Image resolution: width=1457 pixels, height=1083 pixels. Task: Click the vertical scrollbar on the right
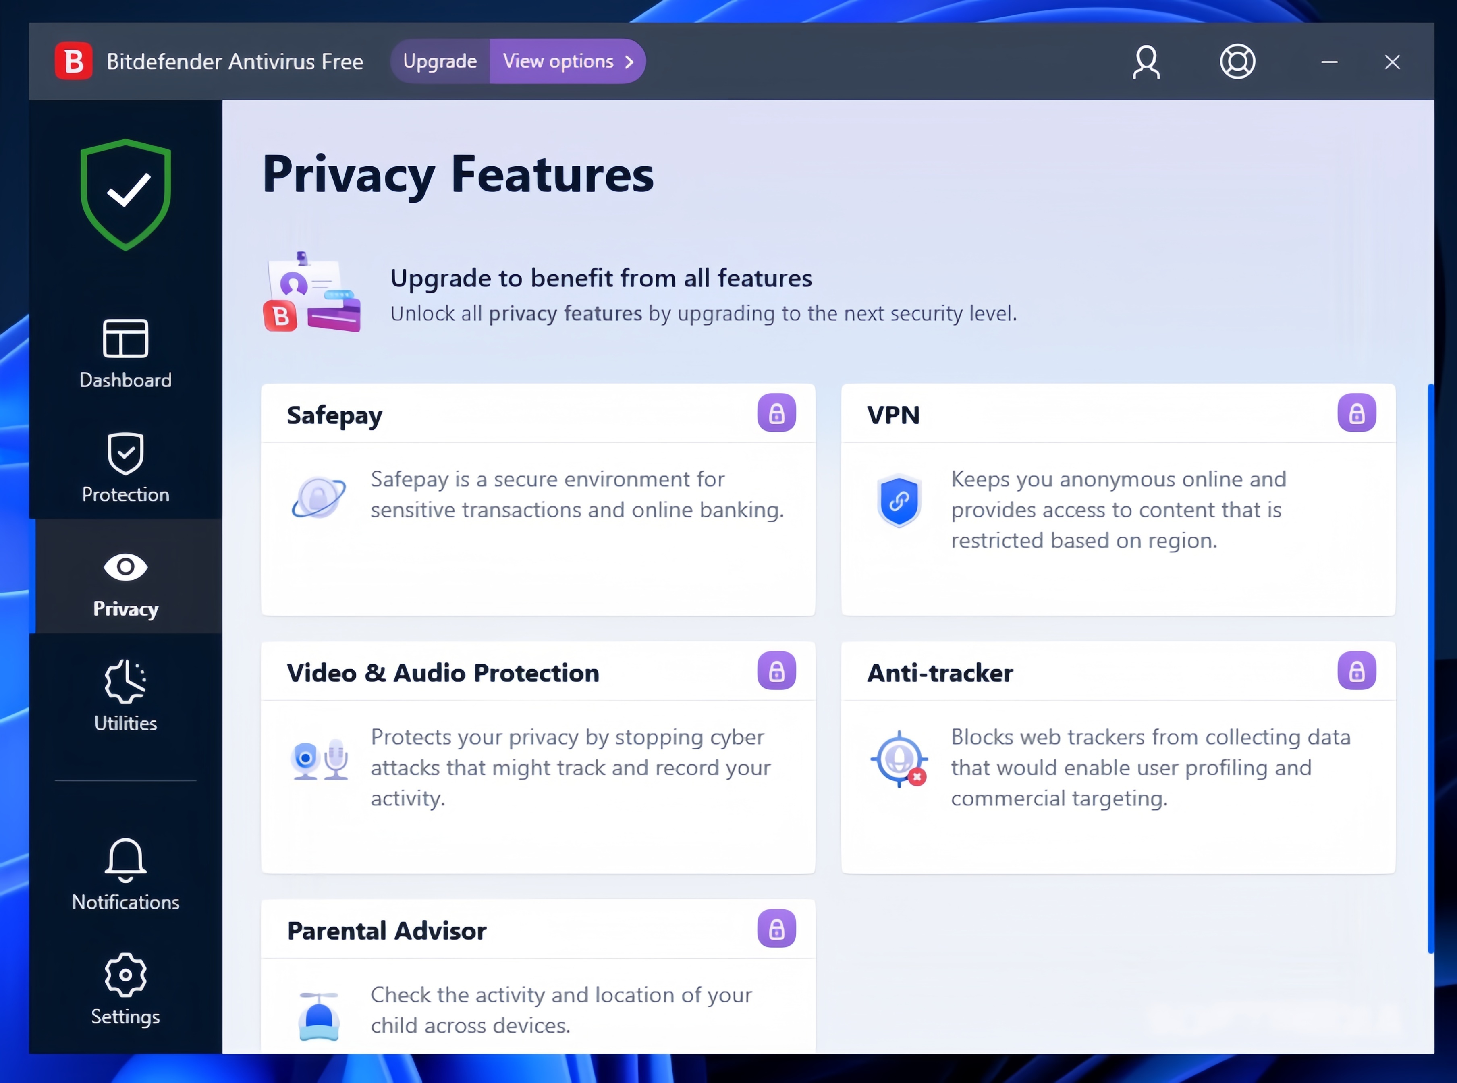click(1430, 669)
